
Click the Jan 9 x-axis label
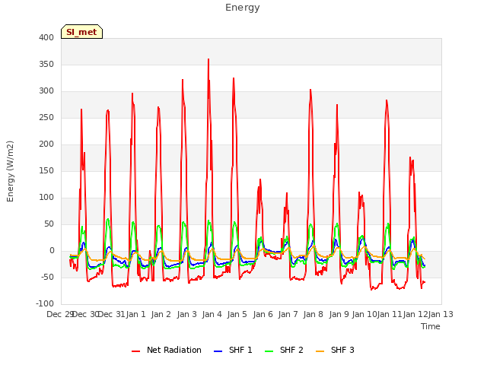[x=339, y=314]
